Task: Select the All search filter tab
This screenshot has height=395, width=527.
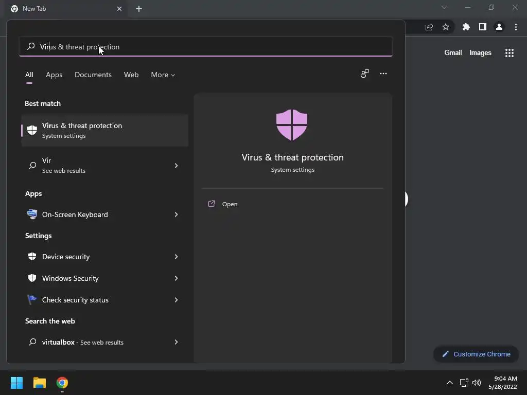Action: tap(29, 75)
